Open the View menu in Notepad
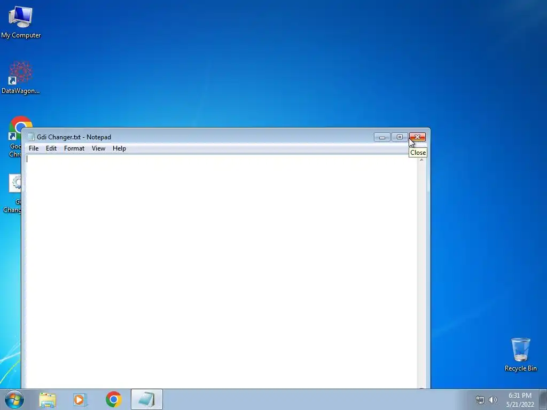547x410 pixels. pos(98,148)
